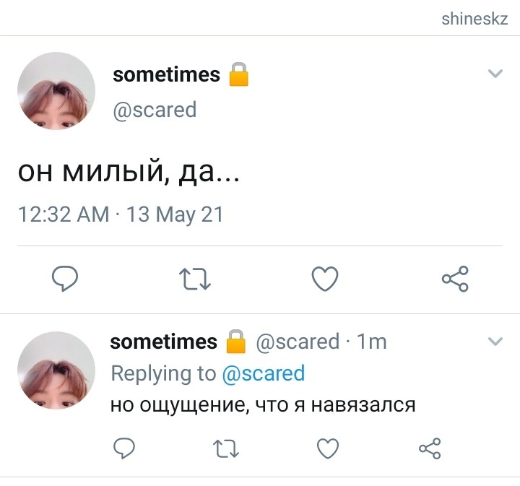Select the 'shineskz' label in the top corner
Viewport: 520px width, 486px height.
point(474,19)
